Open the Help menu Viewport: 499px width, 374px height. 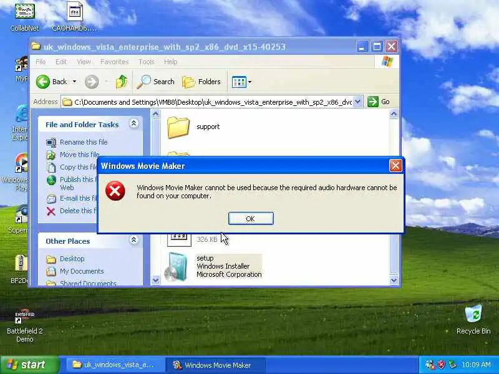pos(170,62)
